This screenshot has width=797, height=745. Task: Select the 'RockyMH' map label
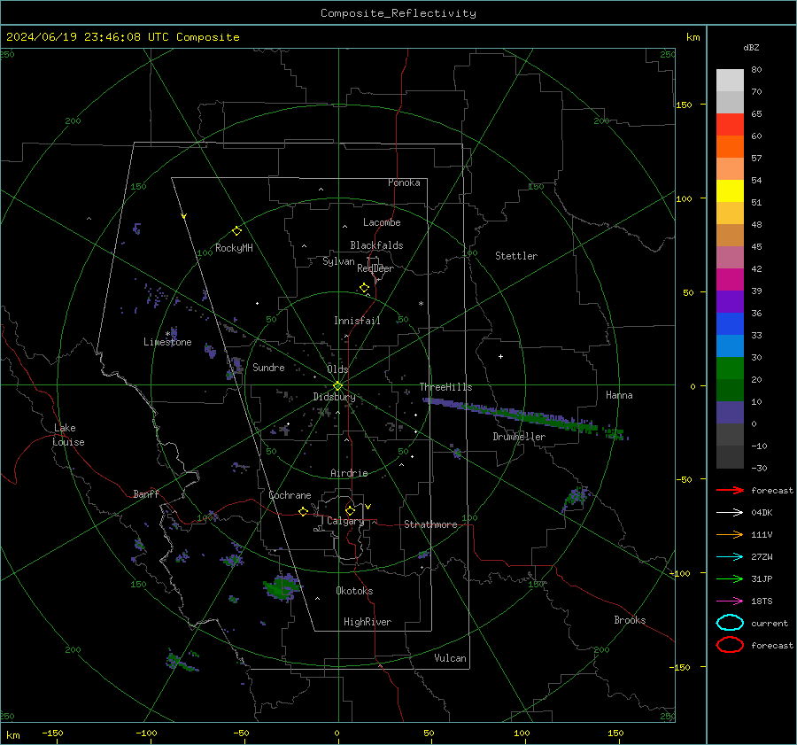234,248
